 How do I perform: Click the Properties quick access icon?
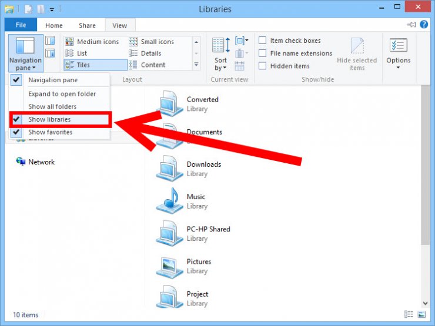(28, 9)
